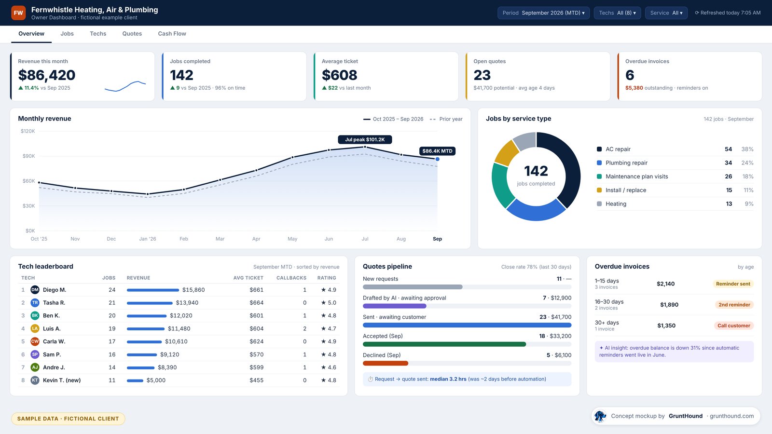Screen dimensions: 772x434
Task: Click the Call customer badge
Action: pyautogui.click(x=733, y=325)
